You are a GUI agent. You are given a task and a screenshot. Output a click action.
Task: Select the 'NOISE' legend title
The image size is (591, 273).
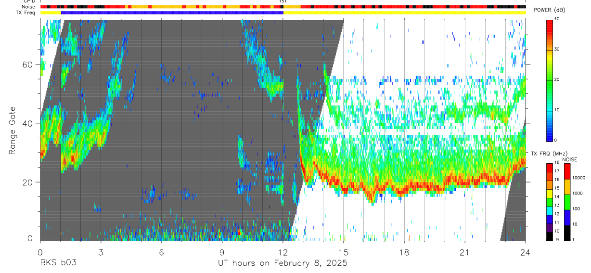[x=570, y=159]
